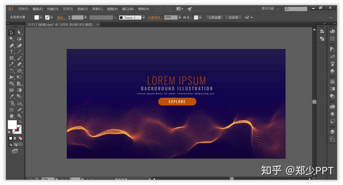The width and height of the screenshot is (343, 185).
Task: Open the zoom level 220% dropdown
Action: [x=56, y=179]
